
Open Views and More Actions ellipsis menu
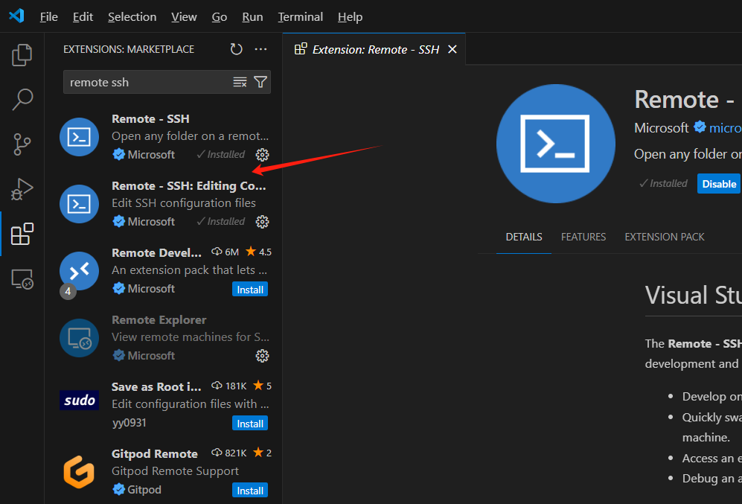260,49
